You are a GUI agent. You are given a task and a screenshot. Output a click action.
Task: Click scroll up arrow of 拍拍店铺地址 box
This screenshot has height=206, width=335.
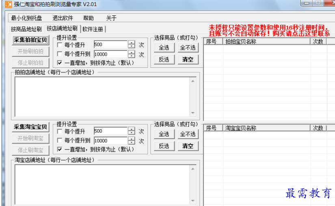point(193,81)
